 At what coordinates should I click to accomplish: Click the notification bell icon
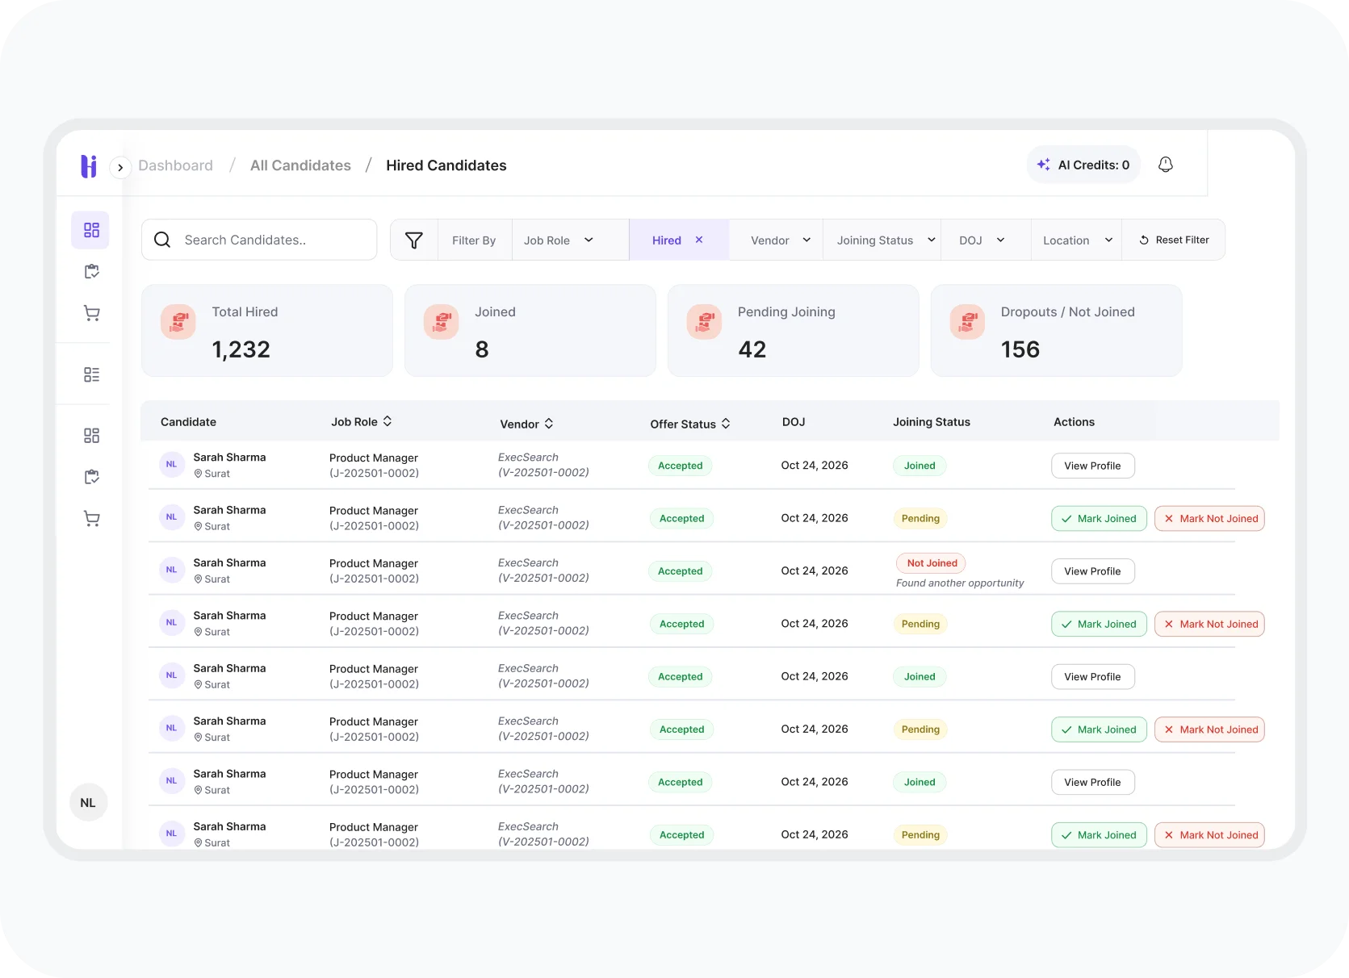pyautogui.click(x=1165, y=165)
